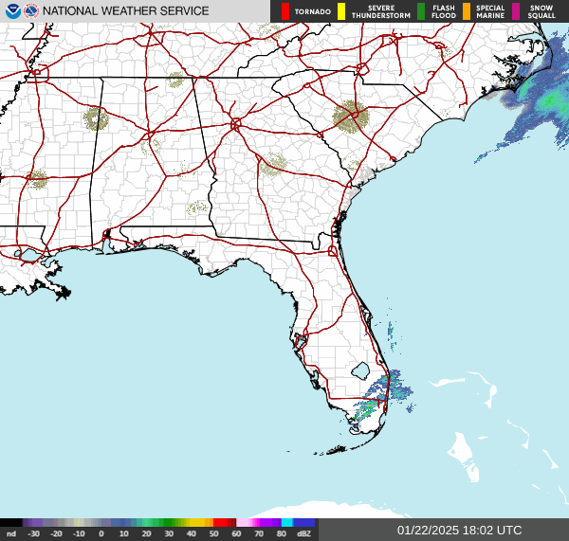The image size is (569, 541).
Task: Click Lake Okeechobee on the map
Action: 360,370
